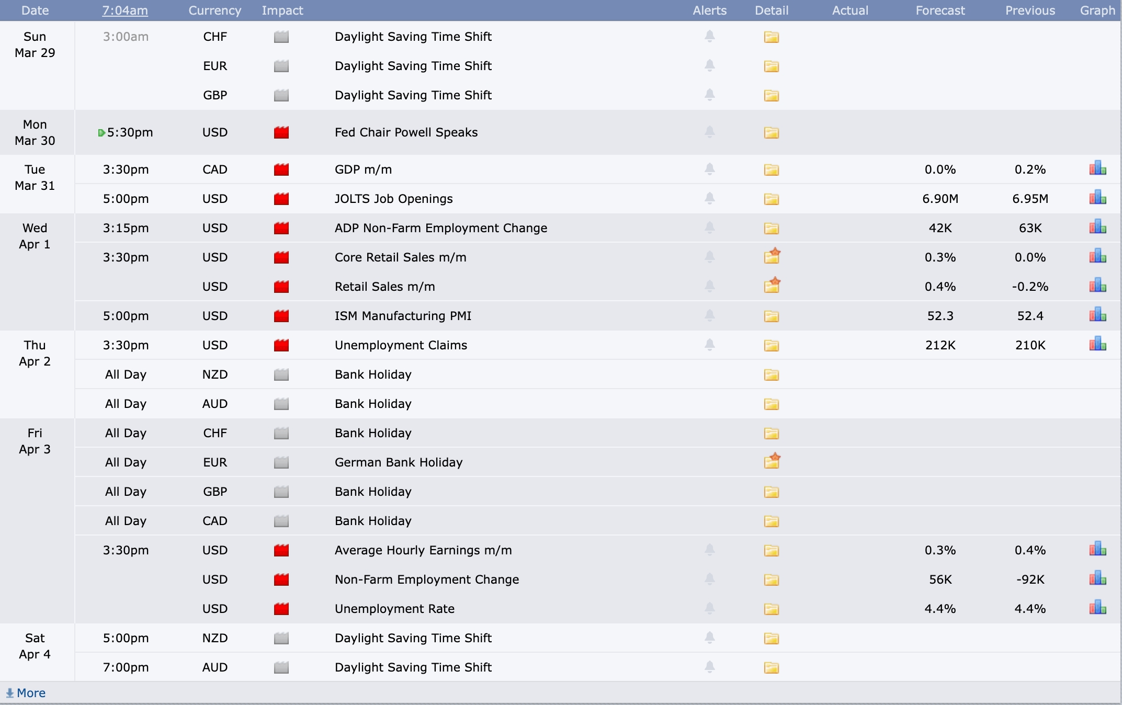Open starred detail folder for Core Retail Sales
The height and width of the screenshot is (705, 1122).
(x=772, y=257)
